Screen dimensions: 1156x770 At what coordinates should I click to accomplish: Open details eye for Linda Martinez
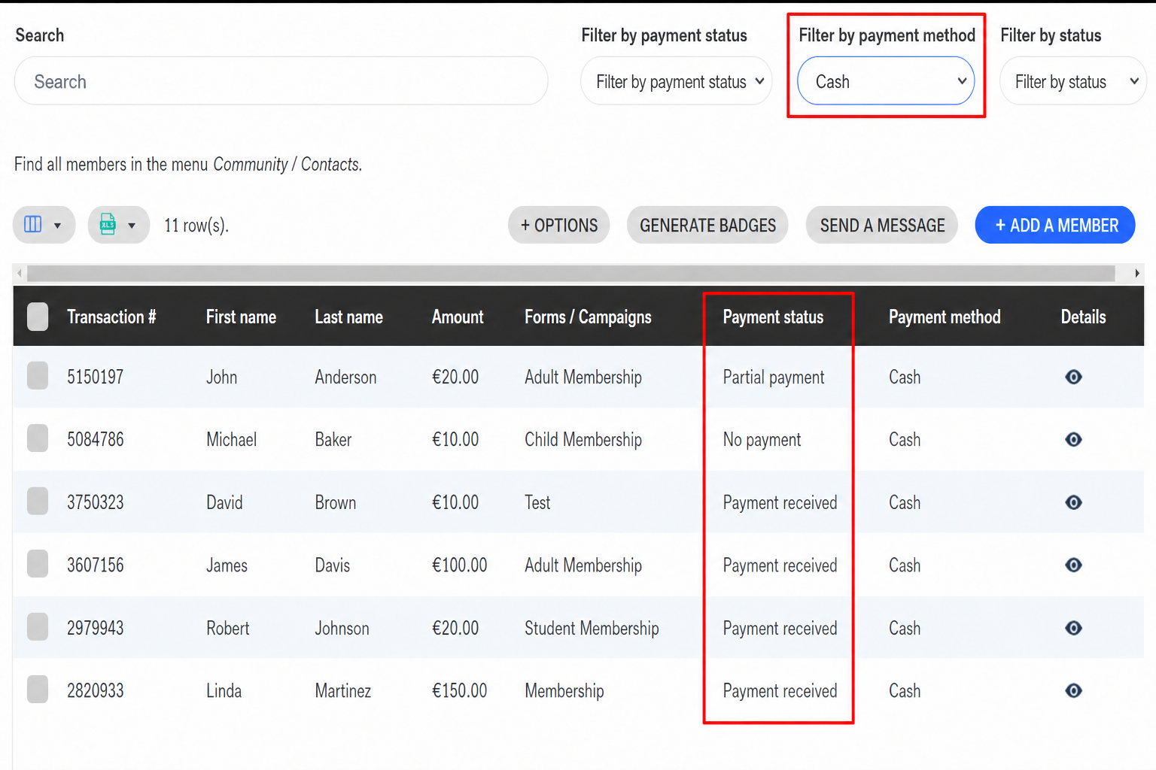1073,690
